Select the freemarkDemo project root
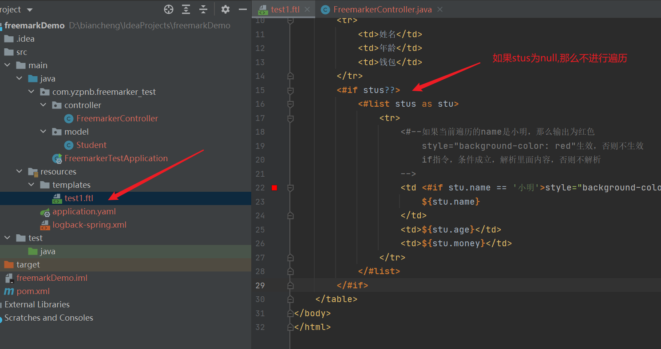The image size is (661, 349). (x=35, y=25)
